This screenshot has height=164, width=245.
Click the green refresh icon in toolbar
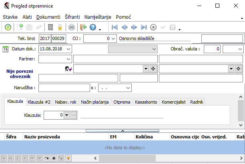(8, 27)
